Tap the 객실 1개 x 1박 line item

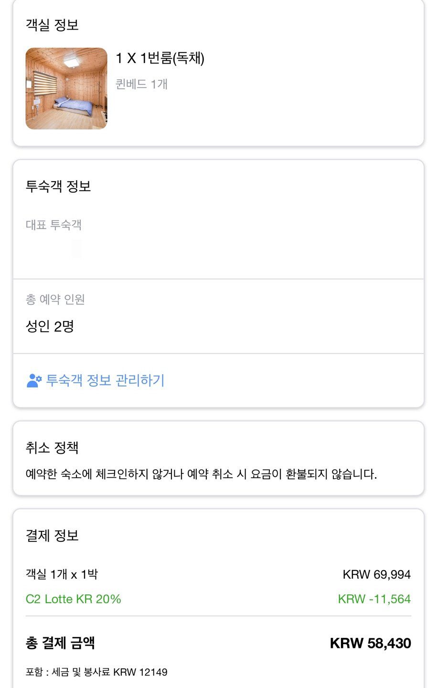[62, 574]
